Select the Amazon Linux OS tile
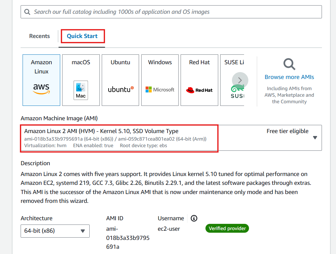 click(41, 80)
